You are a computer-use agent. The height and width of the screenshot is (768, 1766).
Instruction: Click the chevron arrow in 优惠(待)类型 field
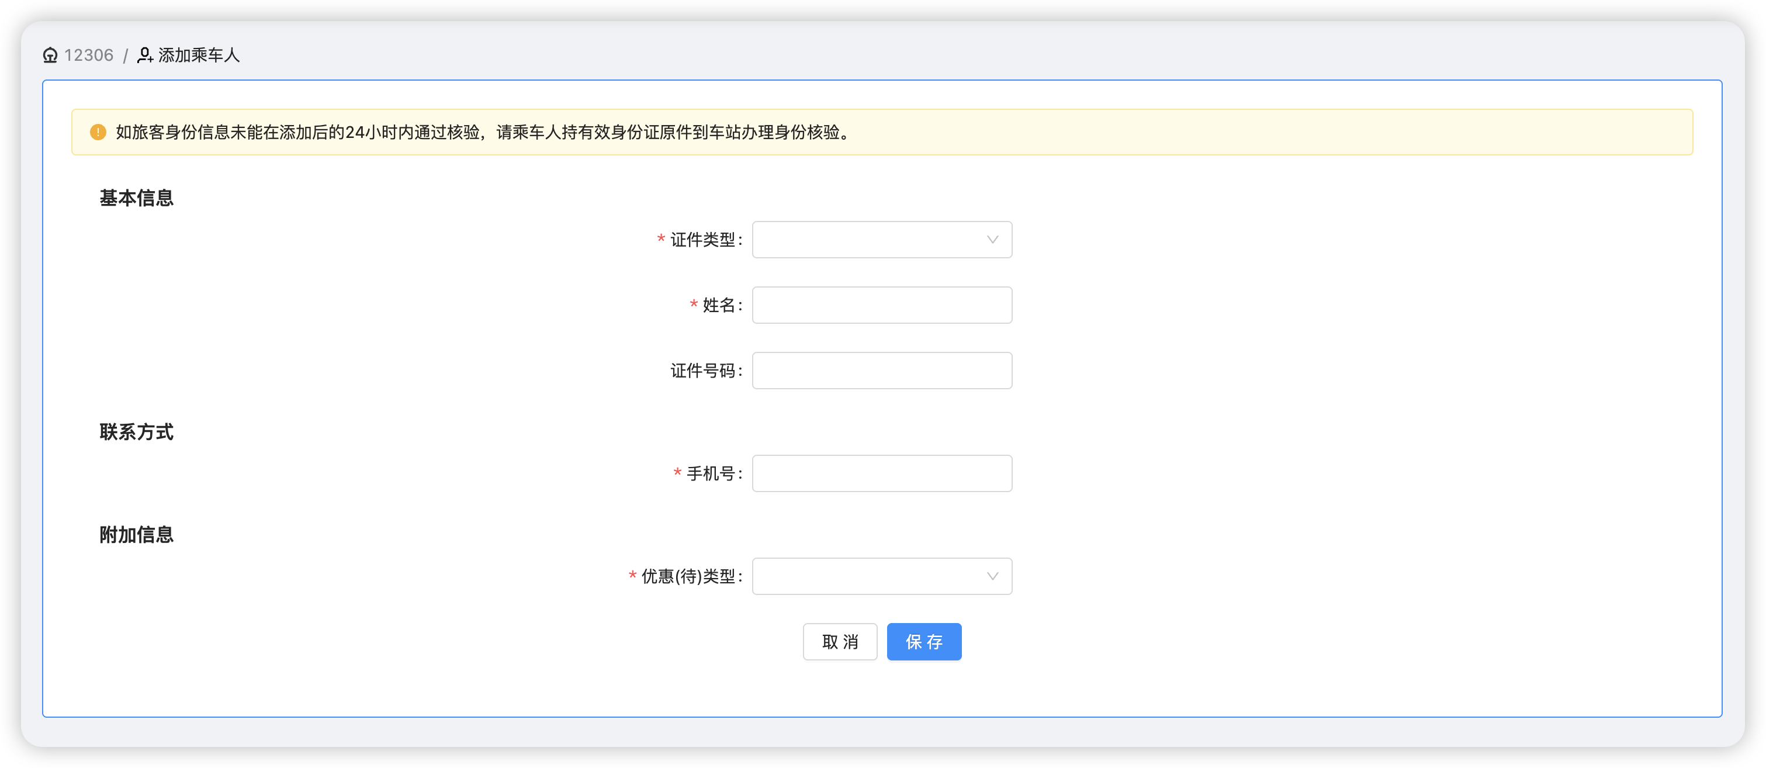click(992, 576)
